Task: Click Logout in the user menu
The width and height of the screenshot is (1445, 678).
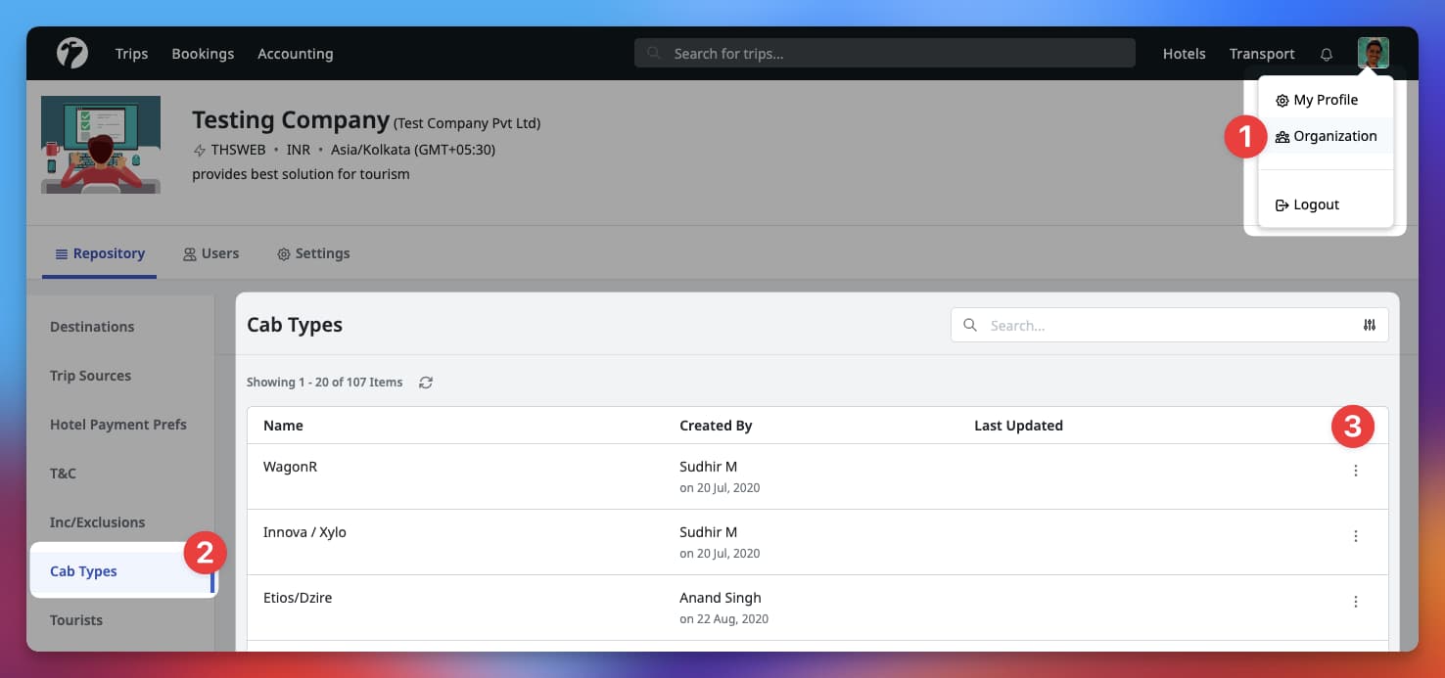Action: coord(1307,204)
